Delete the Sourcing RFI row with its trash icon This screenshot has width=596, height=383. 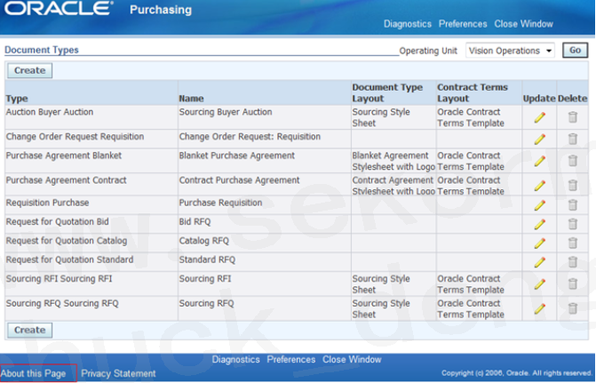[573, 283]
